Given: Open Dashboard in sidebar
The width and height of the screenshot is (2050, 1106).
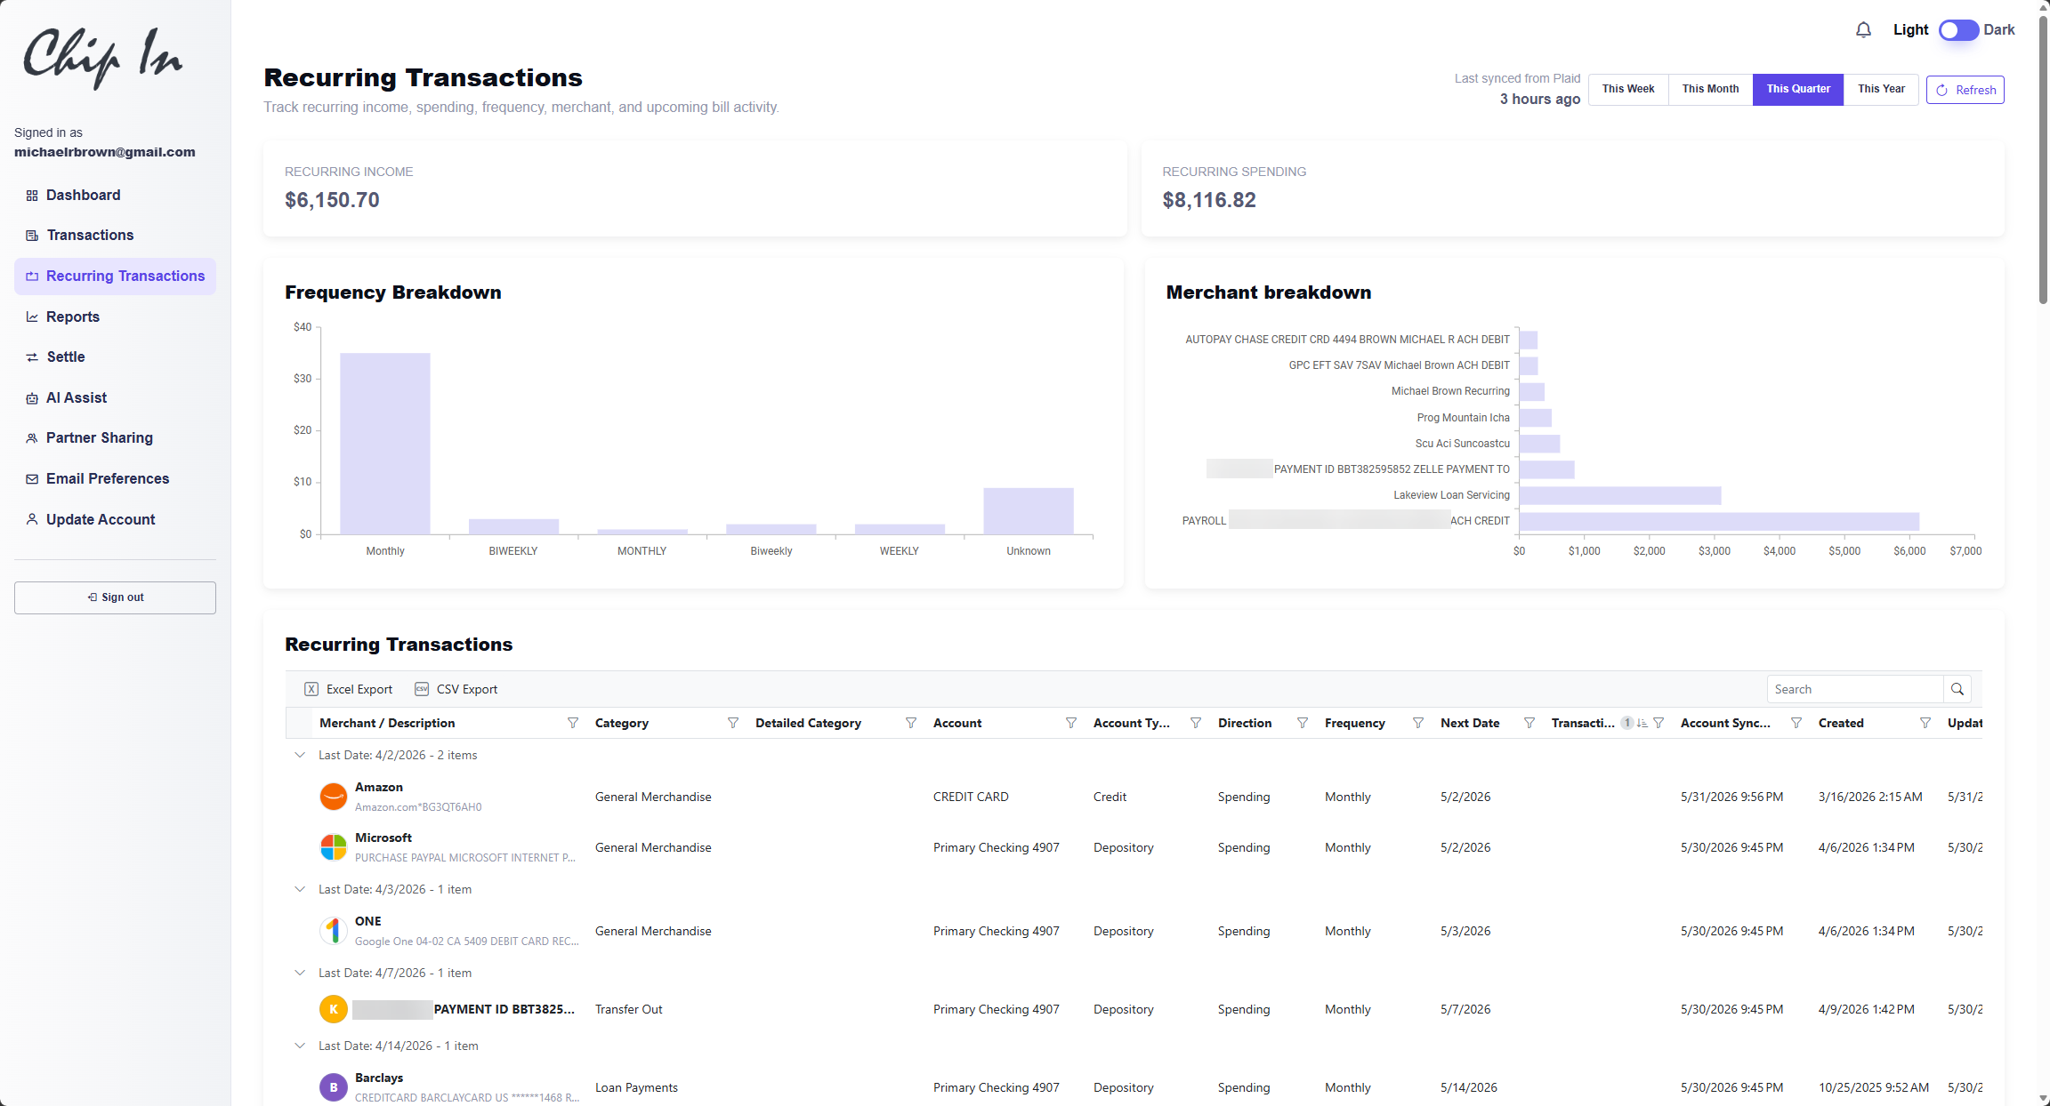Looking at the screenshot, I should pos(115,195).
